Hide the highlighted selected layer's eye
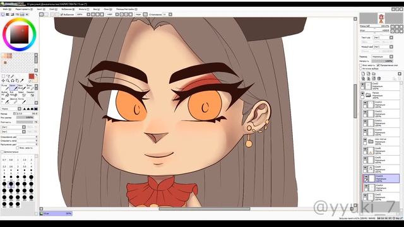The image size is (404, 227). [366, 177]
